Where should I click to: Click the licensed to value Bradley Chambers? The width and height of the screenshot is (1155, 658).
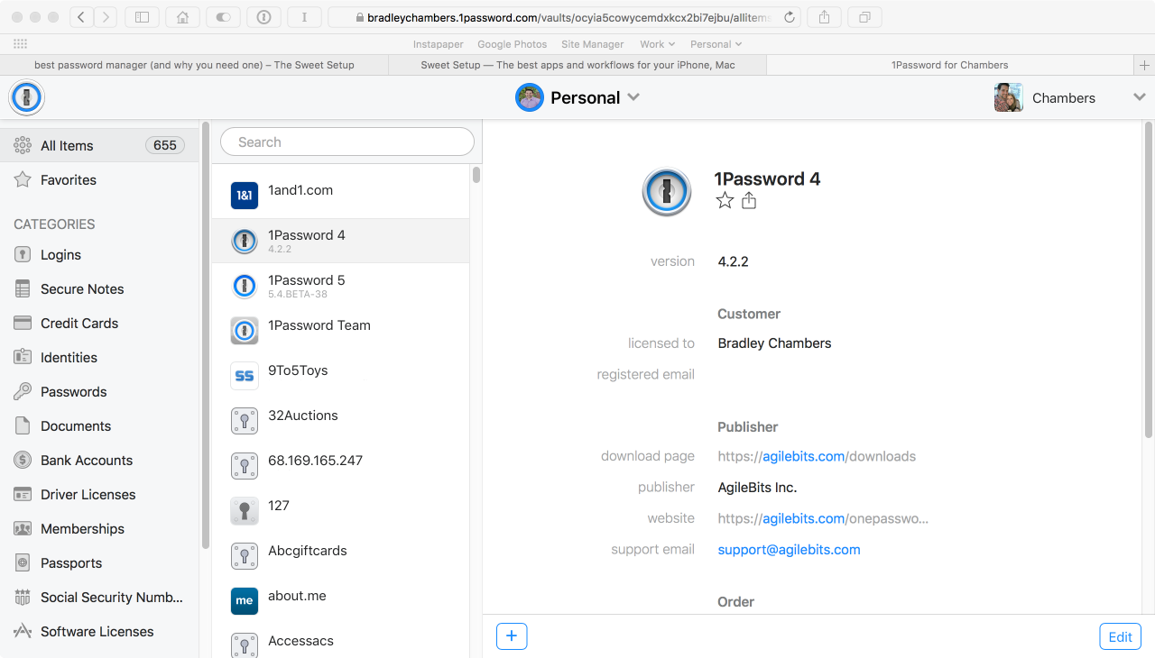click(x=774, y=343)
